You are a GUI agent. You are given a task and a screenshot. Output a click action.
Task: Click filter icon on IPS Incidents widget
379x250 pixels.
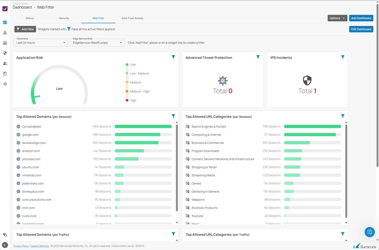[x=343, y=57]
